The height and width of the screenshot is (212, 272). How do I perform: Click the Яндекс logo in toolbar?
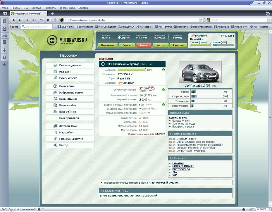coord(14,27)
